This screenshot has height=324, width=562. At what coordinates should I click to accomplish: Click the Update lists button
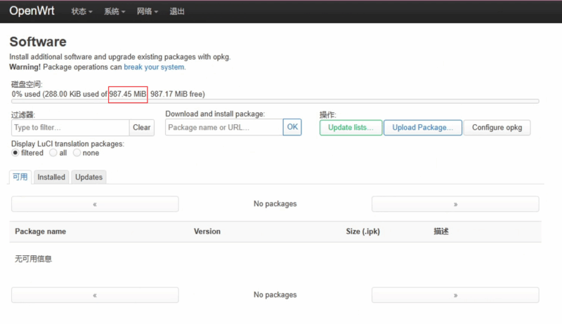(x=351, y=128)
